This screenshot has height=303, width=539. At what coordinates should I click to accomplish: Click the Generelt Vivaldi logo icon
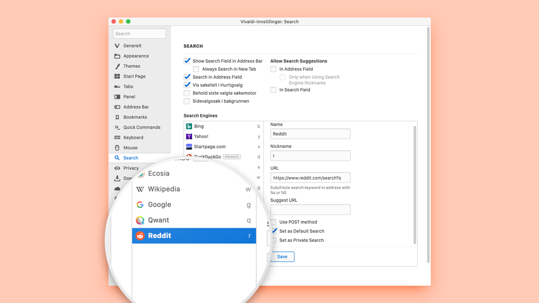click(117, 46)
